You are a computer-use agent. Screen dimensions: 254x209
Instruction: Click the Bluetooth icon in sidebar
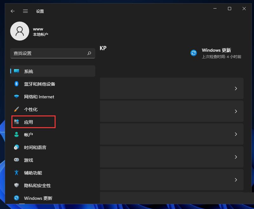17,84
